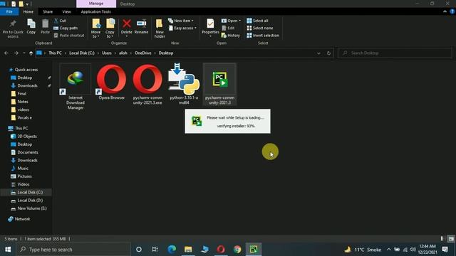
Task: Click the Paste ribbon icon
Action: click(x=45, y=27)
